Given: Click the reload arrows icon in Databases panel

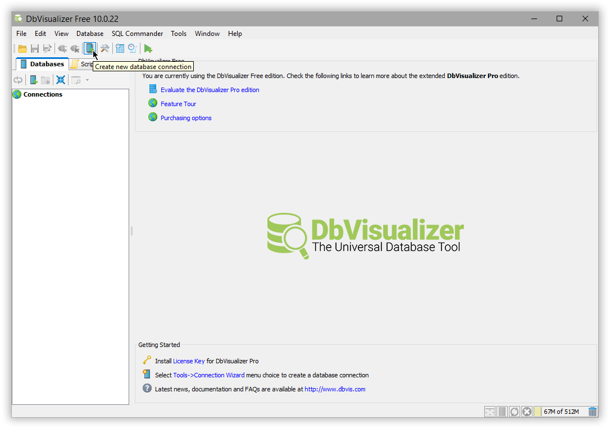Looking at the screenshot, I should point(18,80).
